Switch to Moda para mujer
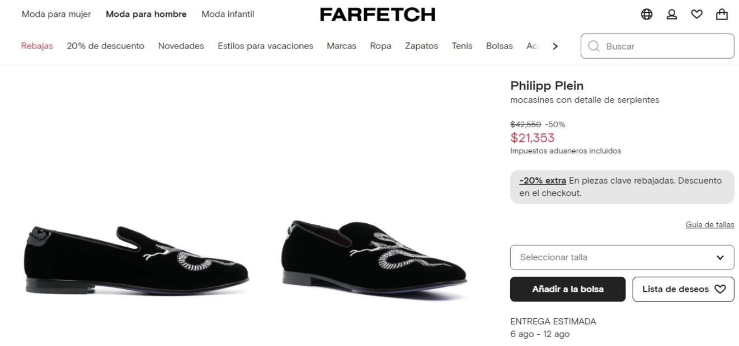This screenshot has height=346, width=739. point(56,15)
